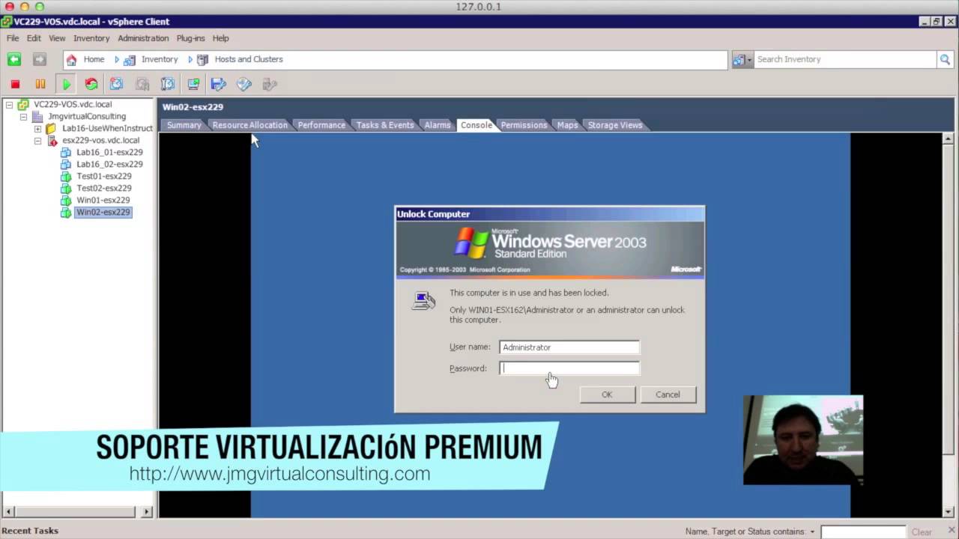959x539 pixels.
Task: Open the File menu
Action: tap(13, 38)
